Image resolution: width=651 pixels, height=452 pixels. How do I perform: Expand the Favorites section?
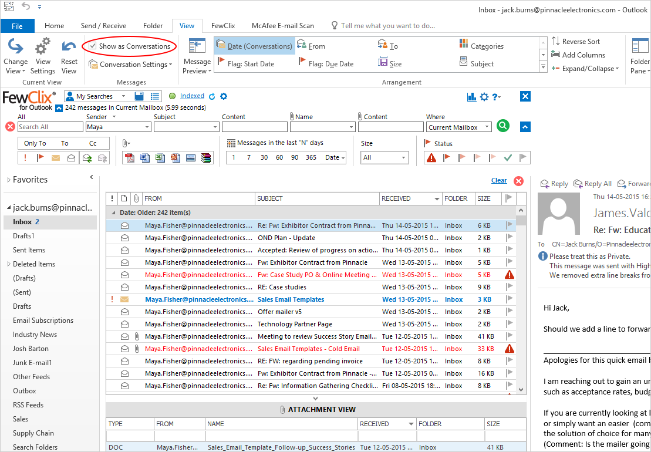9,180
